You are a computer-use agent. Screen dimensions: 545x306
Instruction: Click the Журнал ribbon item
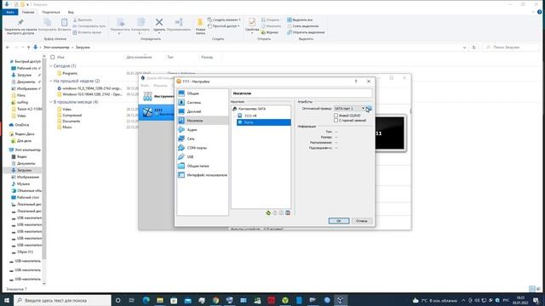[x=269, y=32]
